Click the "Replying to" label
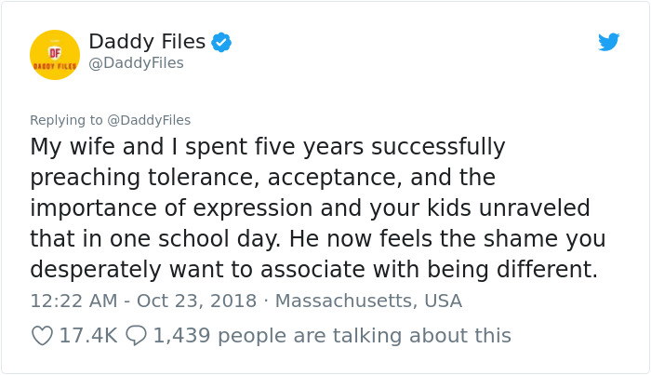Viewport: 651px width, 375px height. click(65, 120)
